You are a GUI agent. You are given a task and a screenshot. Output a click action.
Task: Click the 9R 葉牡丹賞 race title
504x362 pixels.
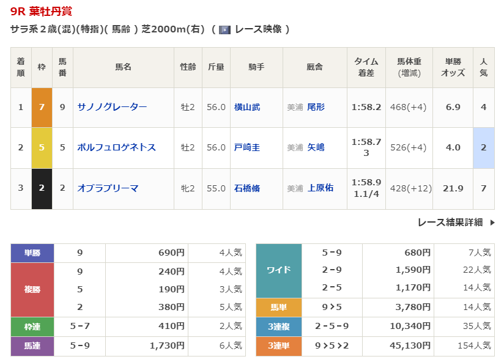pos(40,12)
